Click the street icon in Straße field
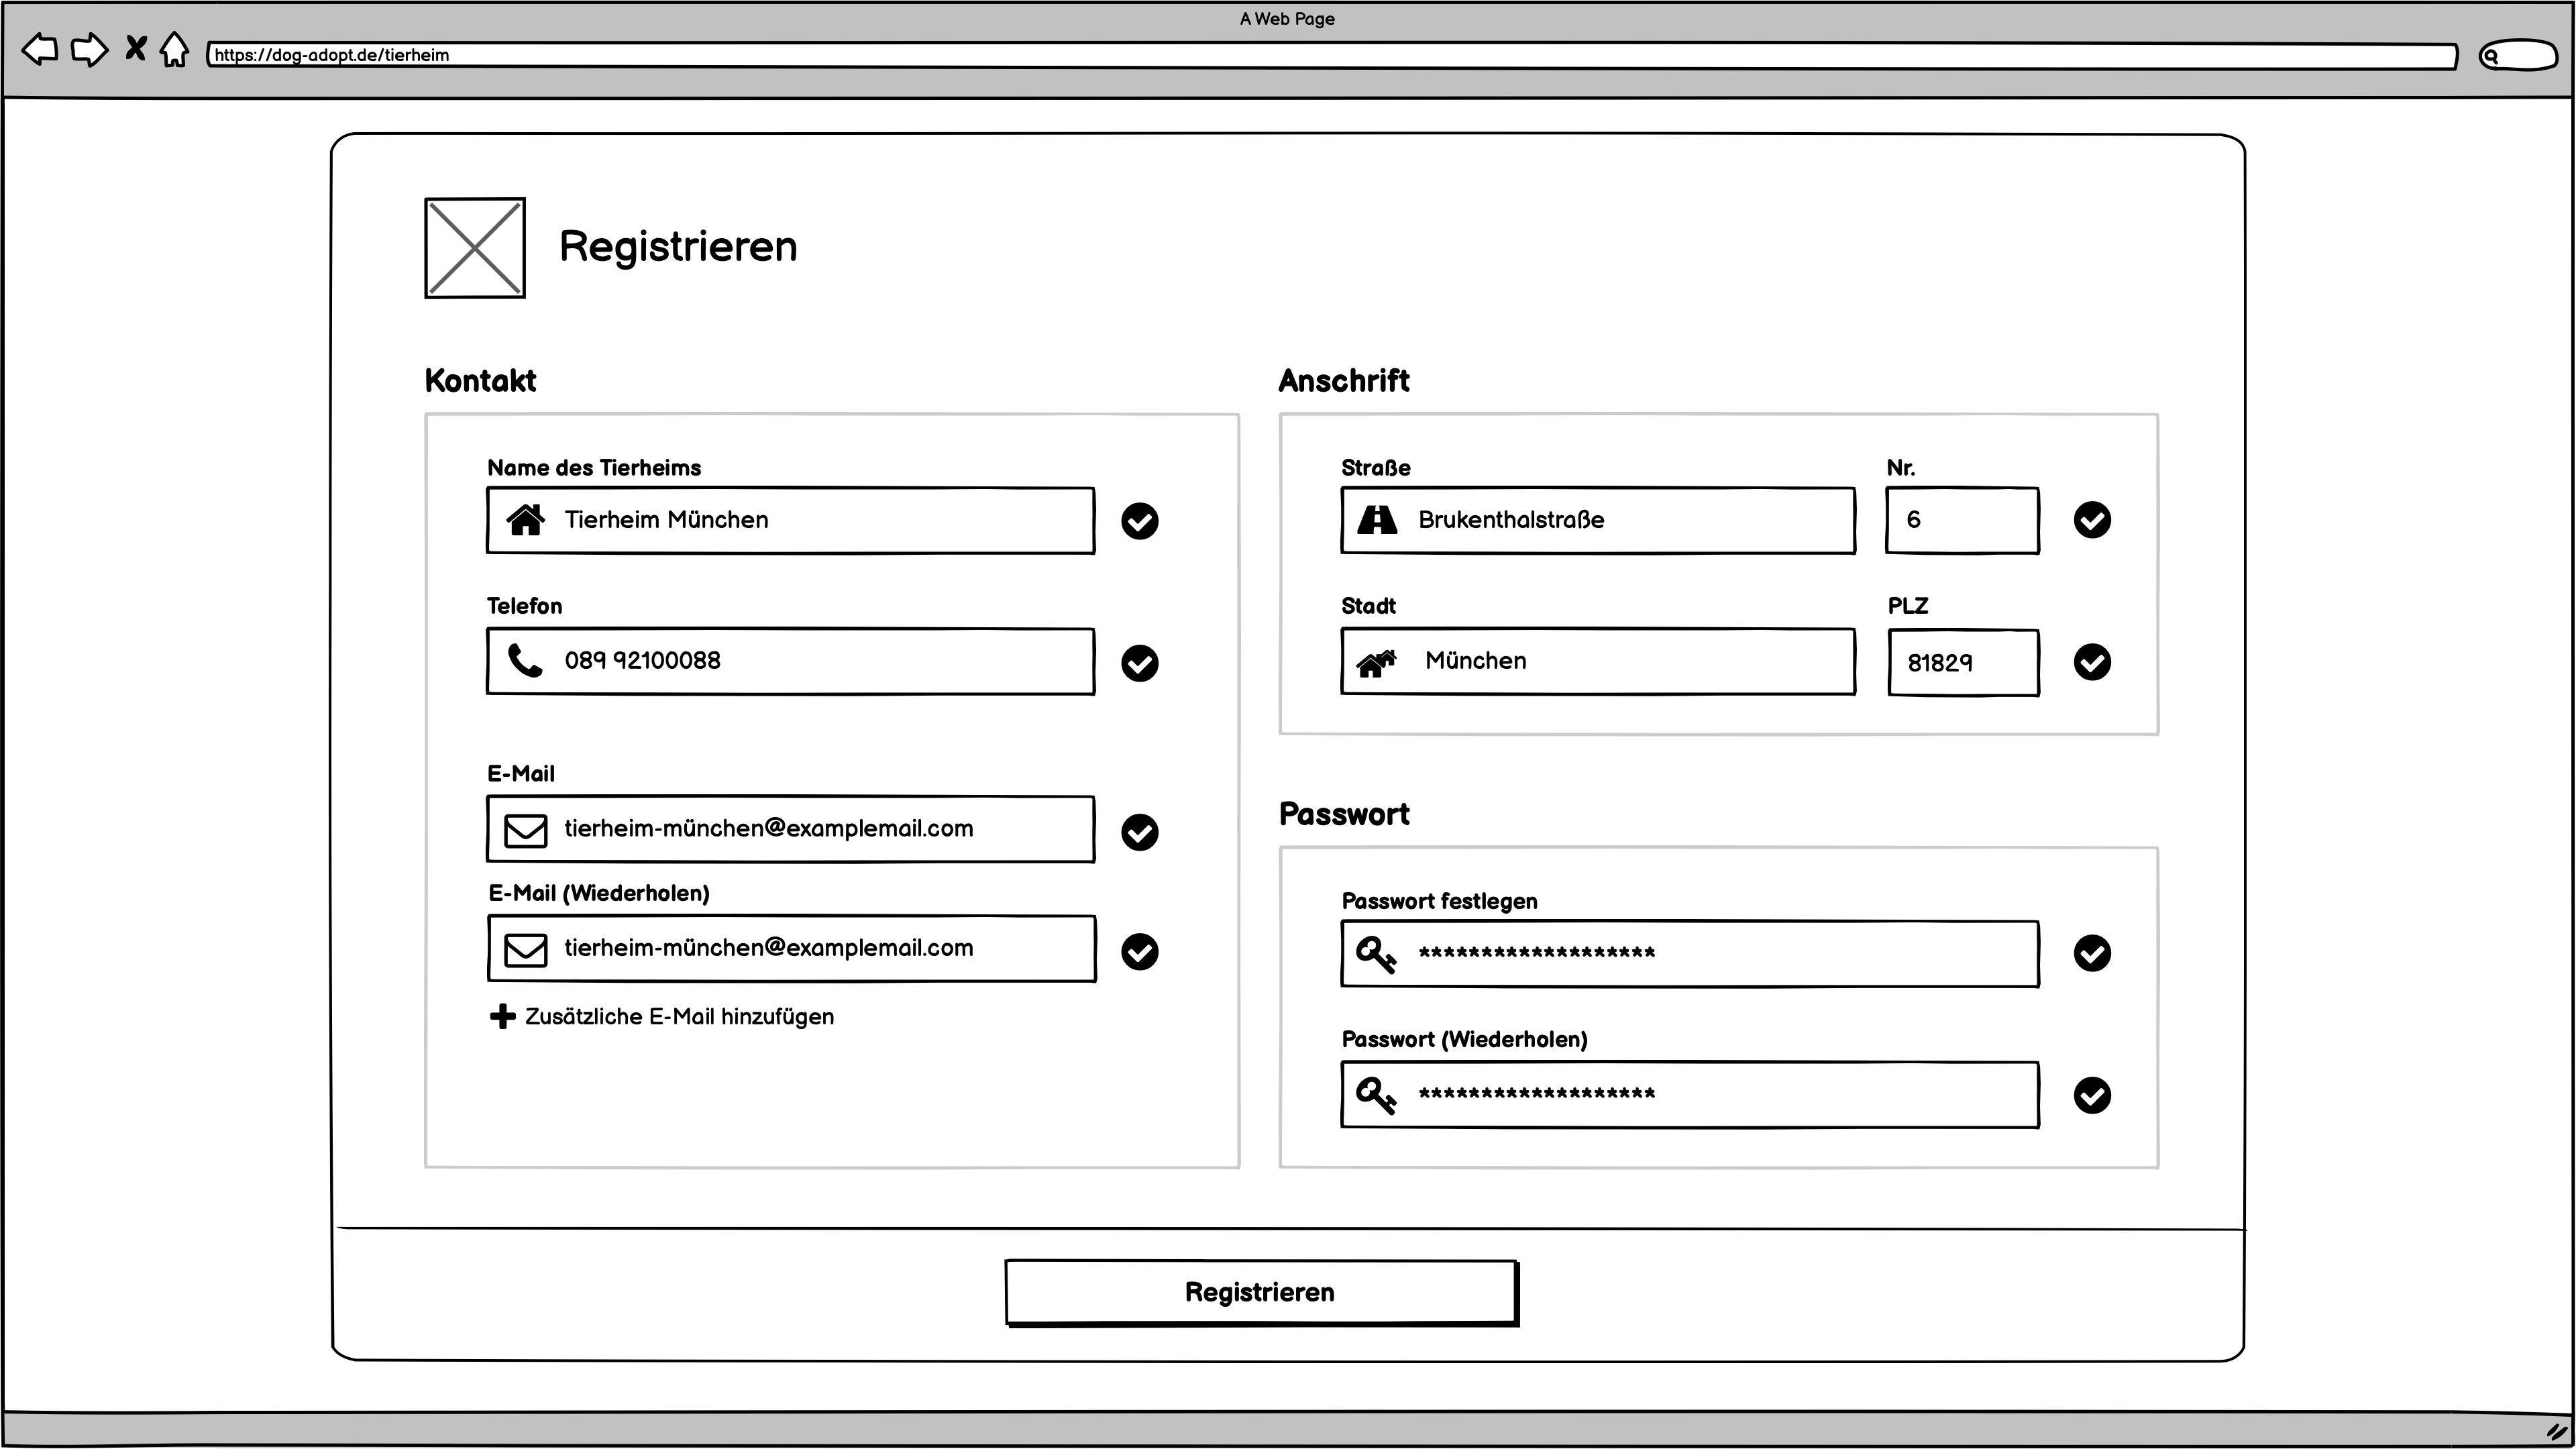This screenshot has width=2576, height=1449. 1377,520
